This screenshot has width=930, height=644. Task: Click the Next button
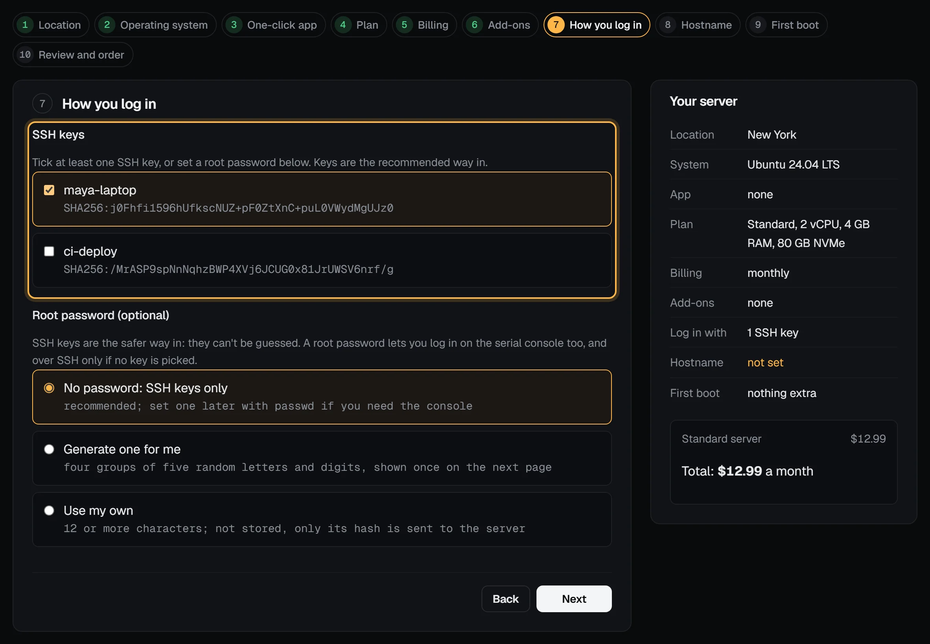tap(574, 599)
